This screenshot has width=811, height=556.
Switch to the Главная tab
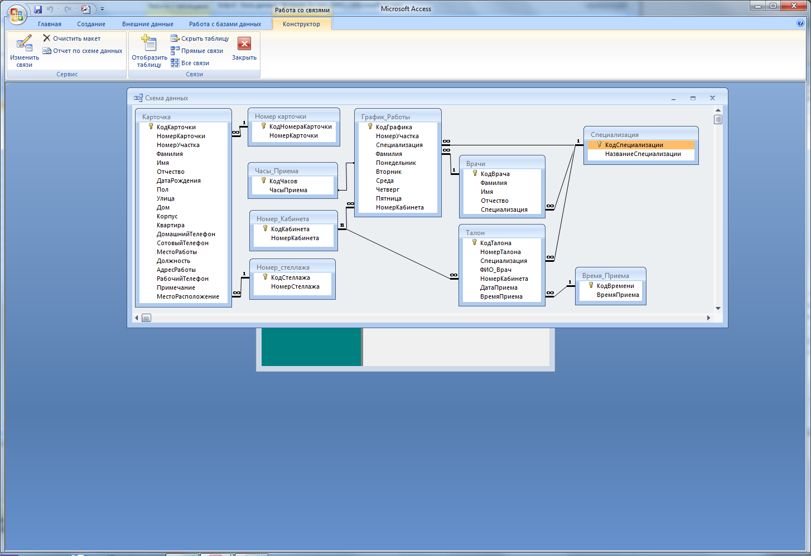[50, 24]
